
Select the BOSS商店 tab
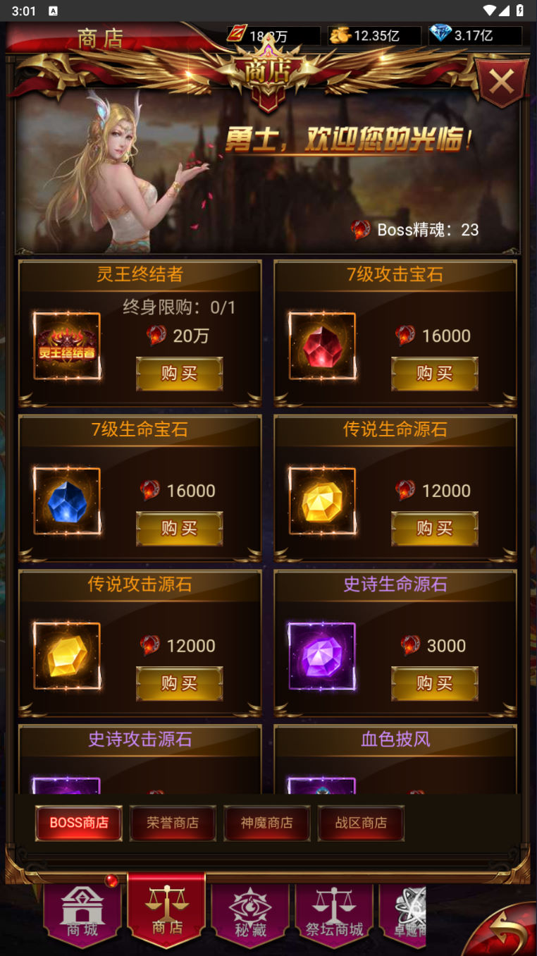79,823
